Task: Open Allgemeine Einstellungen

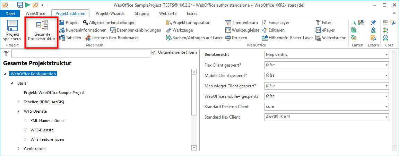Action: pos(109,23)
